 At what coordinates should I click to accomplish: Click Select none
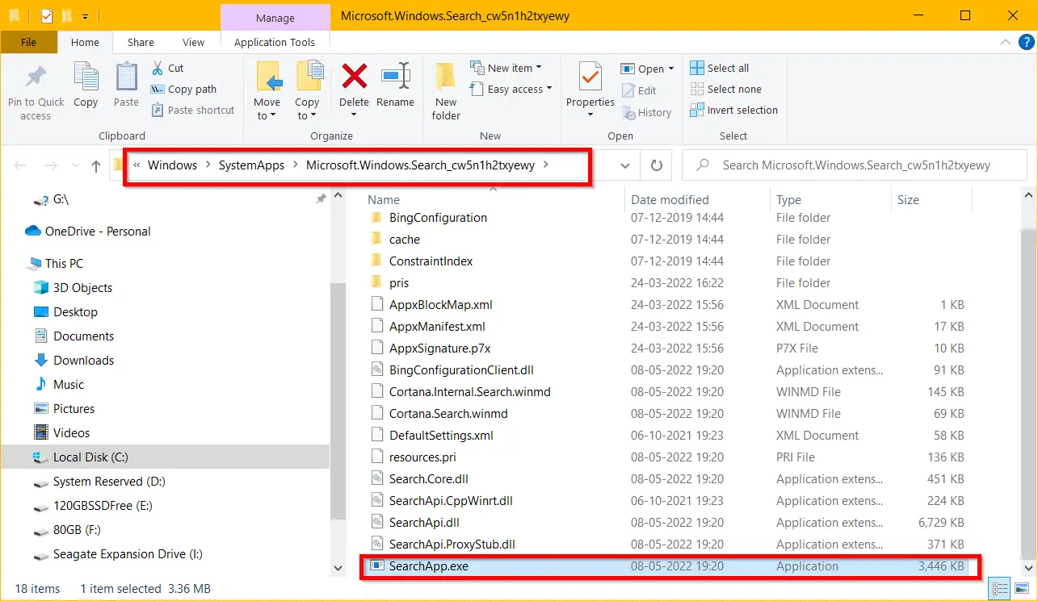(x=726, y=90)
